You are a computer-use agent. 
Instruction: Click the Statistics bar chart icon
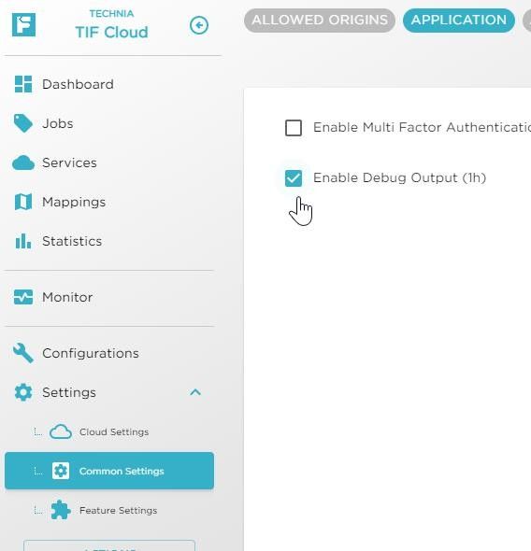[x=23, y=241]
